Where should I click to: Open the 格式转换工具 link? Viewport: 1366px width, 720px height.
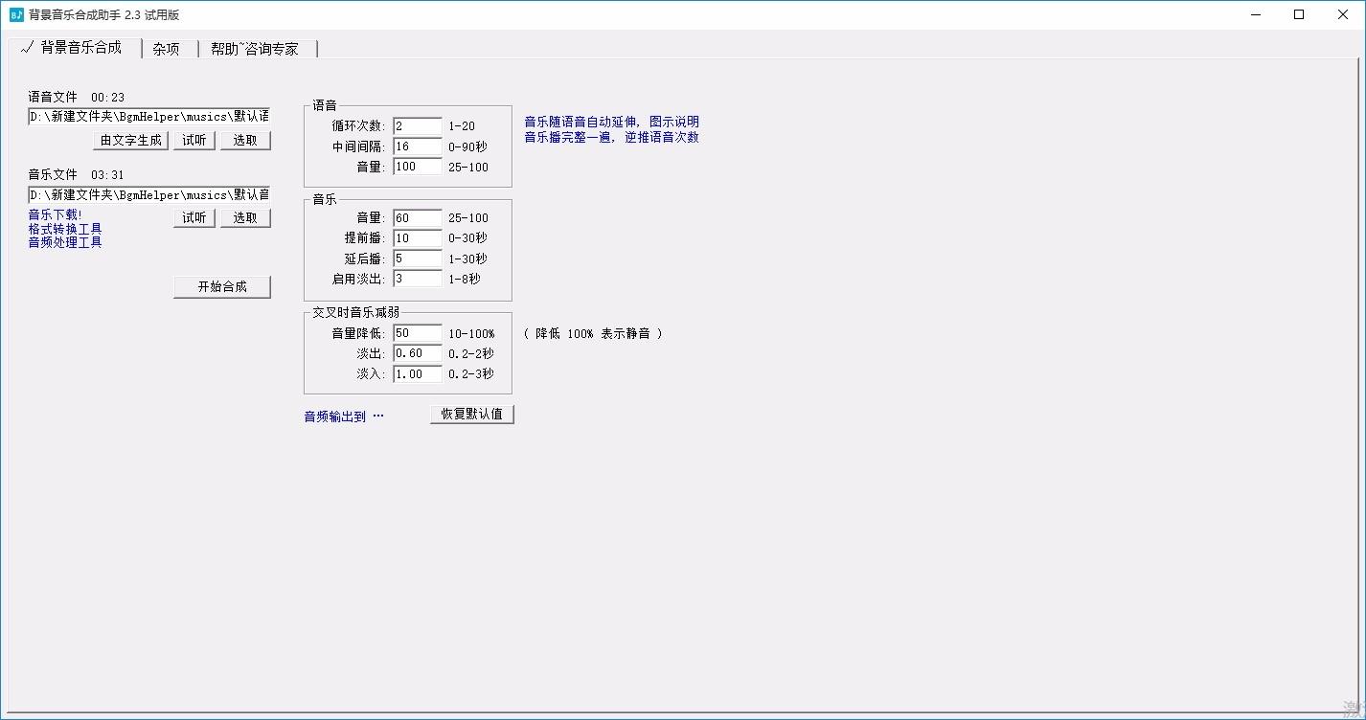(x=65, y=229)
